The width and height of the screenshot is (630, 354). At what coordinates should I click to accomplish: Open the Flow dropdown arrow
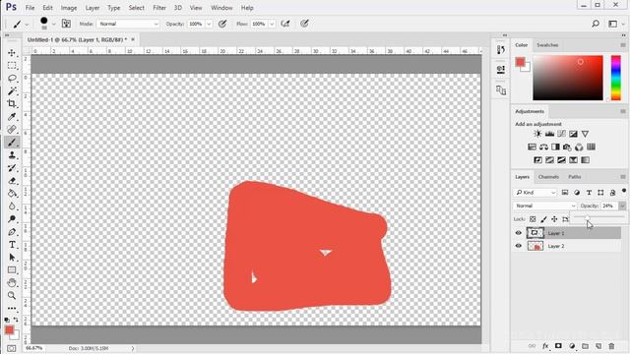point(272,24)
